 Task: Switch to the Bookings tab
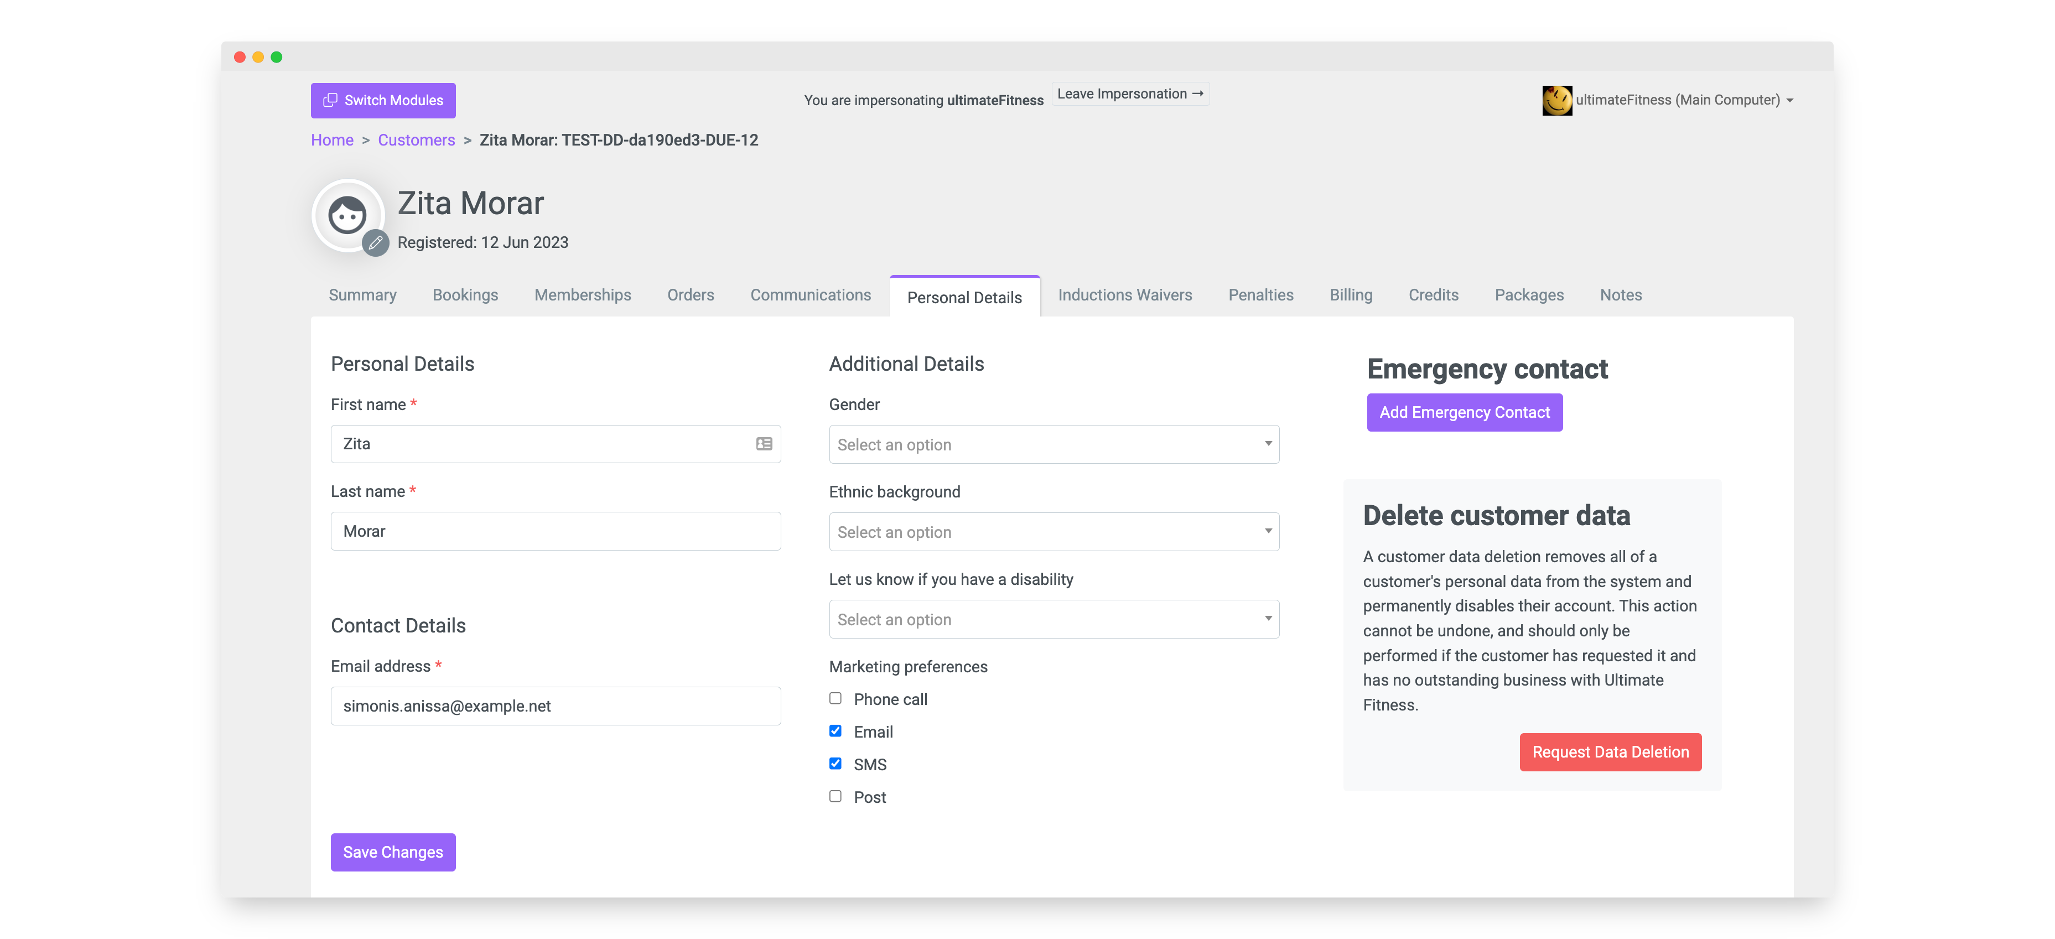click(x=465, y=295)
